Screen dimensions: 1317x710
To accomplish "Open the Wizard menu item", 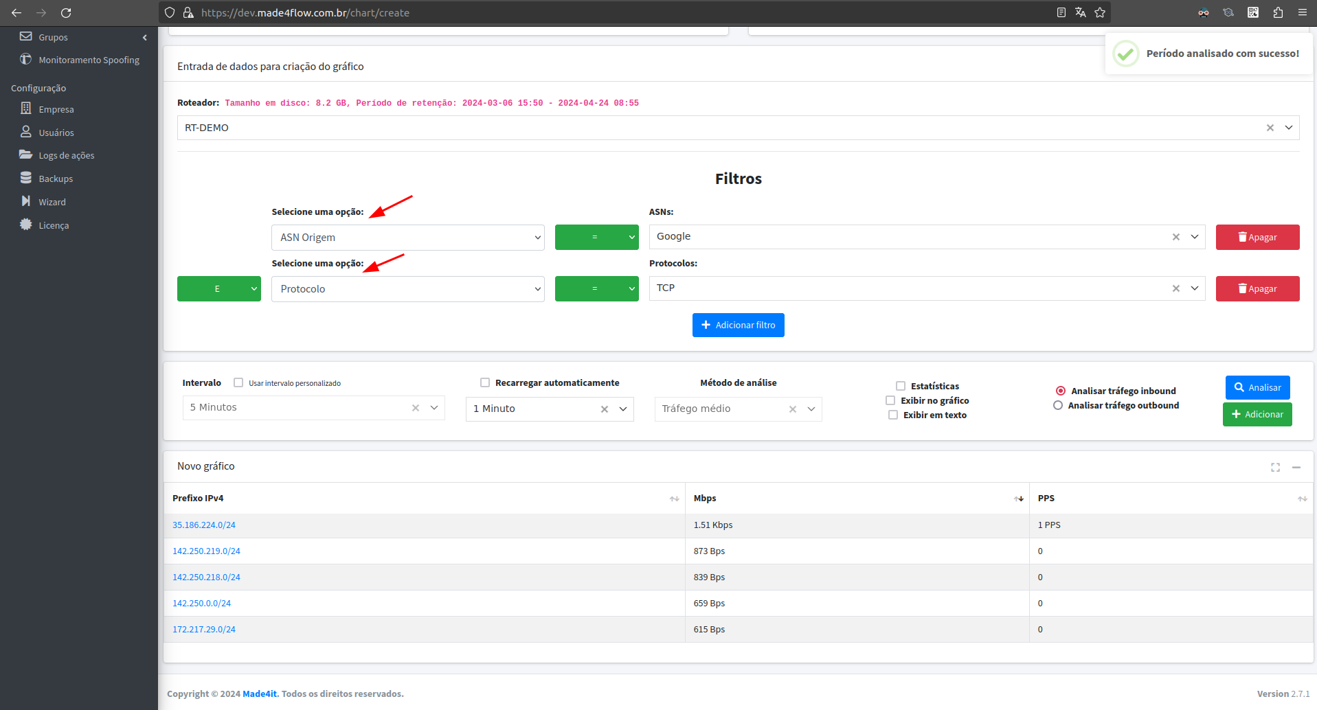I will pos(52,202).
